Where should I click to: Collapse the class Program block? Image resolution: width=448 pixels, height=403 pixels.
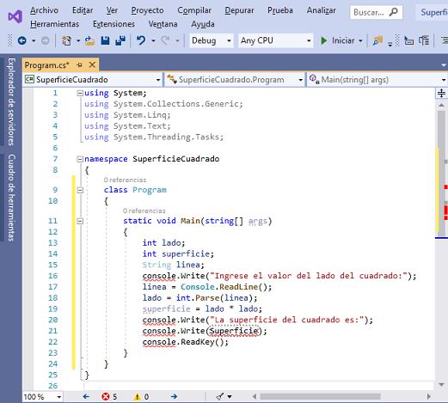[80, 190]
